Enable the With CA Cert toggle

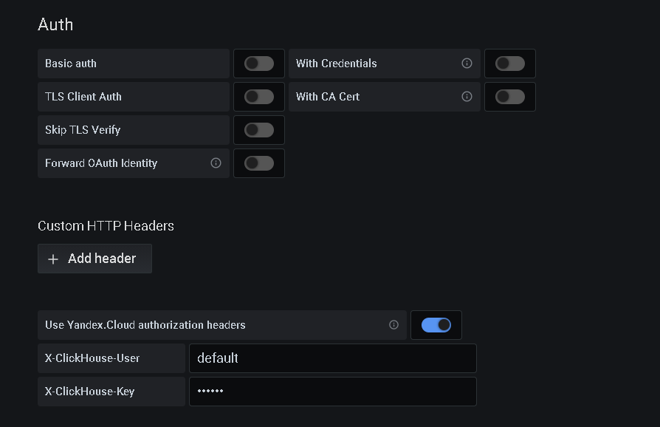tap(509, 97)
